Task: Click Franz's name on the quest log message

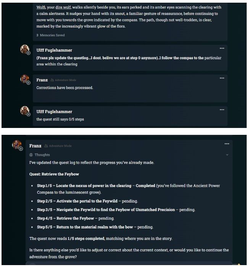Action: point(35,146)
